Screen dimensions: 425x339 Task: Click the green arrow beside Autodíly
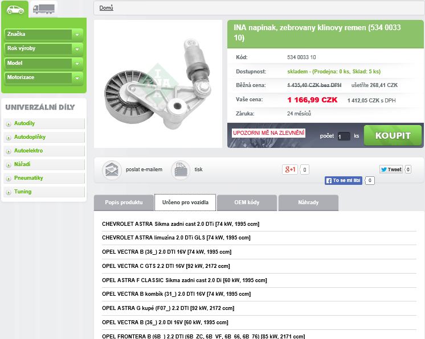click(x=8, y=124)
